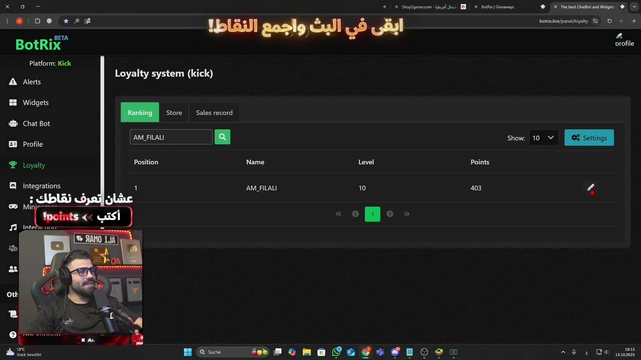
Task: Open the profile menu in the top-right corner
Action: [x=624, y=40]
